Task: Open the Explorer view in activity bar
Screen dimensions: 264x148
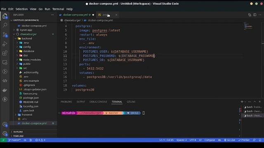Action: tap(5, 16)
